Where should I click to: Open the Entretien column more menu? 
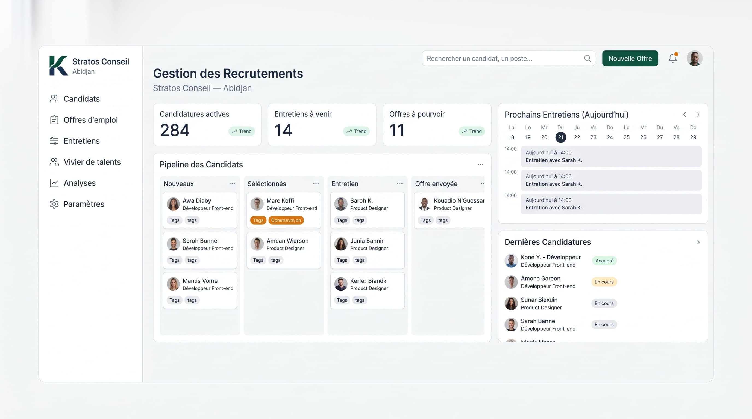400,184
